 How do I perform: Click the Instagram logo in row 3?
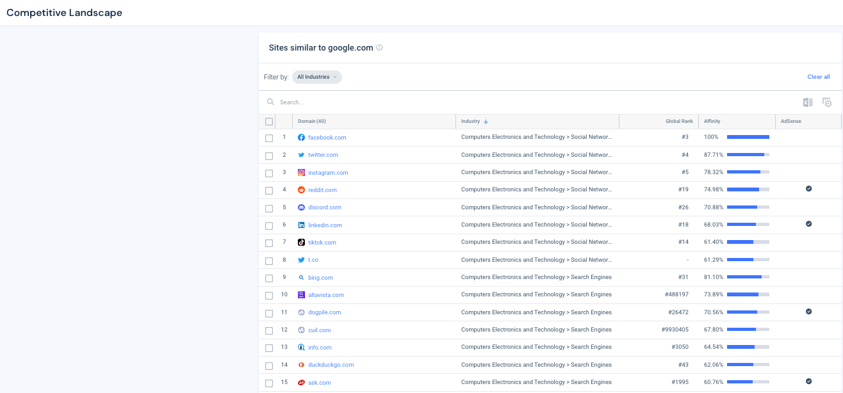(301, 172)
